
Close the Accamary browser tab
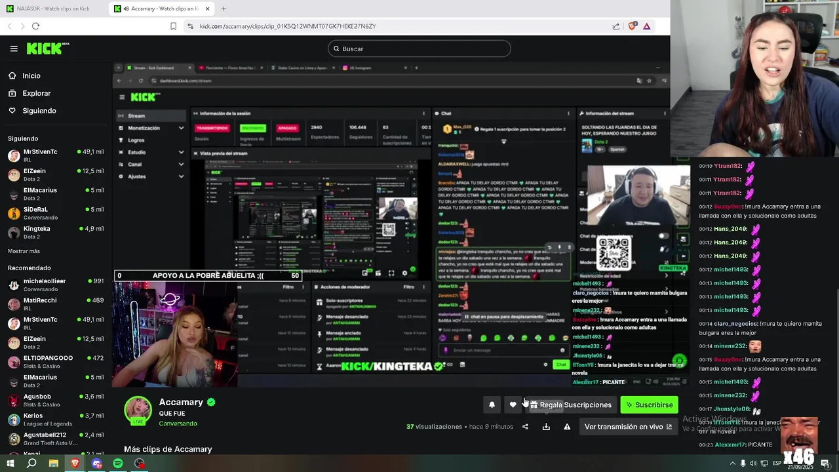tap(208, 9)
